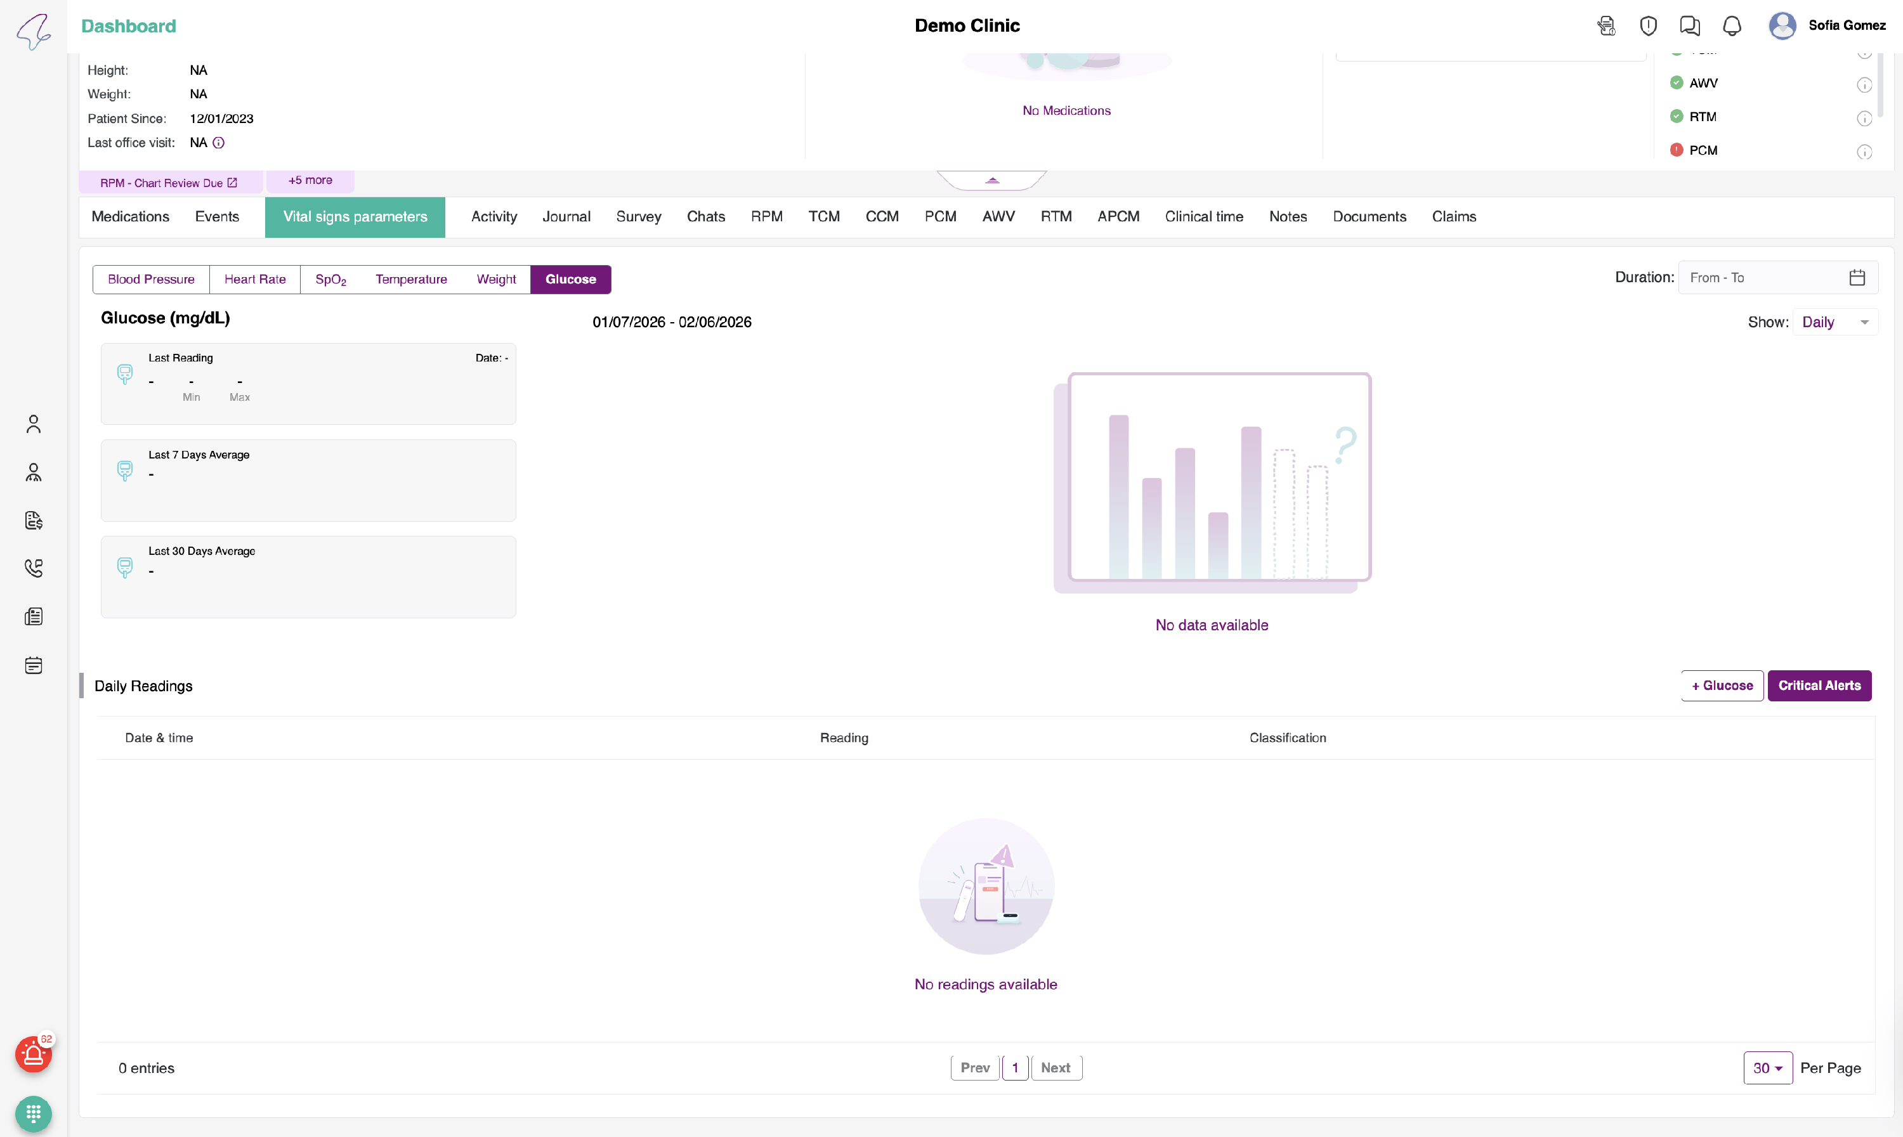The image size is (1903, 1137).
Task: Click the + Glucose button
Action: [x=1722, y=685]
